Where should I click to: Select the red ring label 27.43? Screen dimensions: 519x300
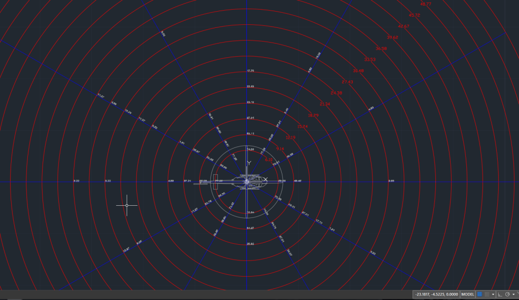pos(347,82)
